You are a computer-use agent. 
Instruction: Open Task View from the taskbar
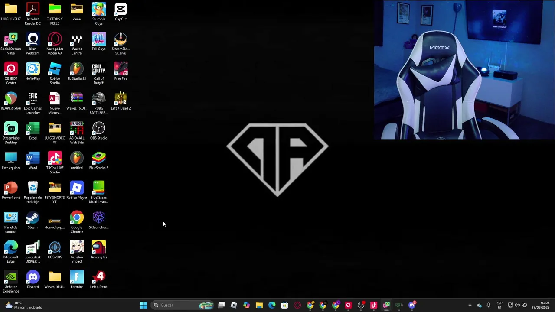click(x=221, y=305)
